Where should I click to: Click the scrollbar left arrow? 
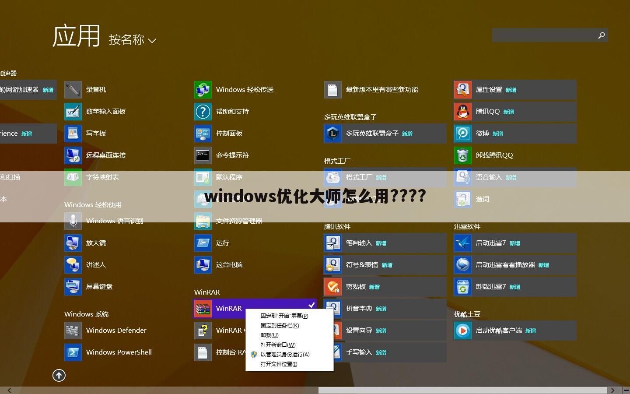[9, 390]
